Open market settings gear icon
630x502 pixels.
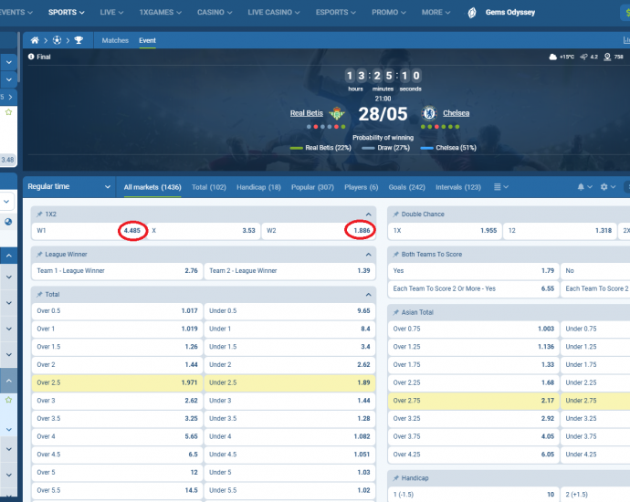pyautogui.click(x=604, y=187)
